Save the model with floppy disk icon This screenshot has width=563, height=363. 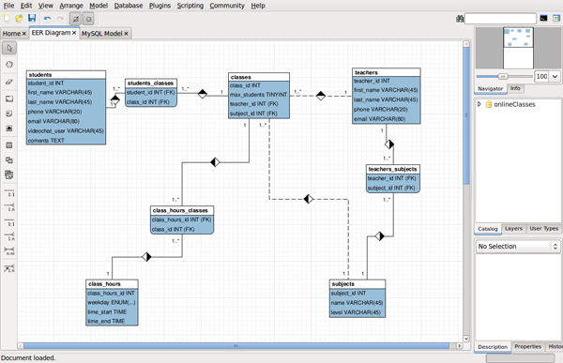pos(32,19)
